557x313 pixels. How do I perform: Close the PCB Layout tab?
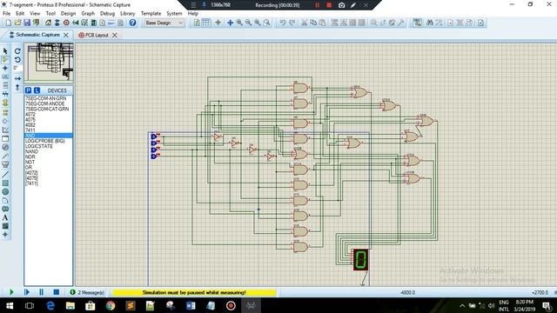pos(115,35)
